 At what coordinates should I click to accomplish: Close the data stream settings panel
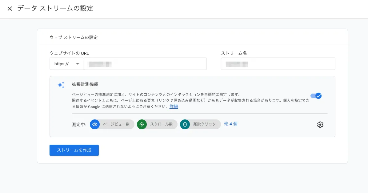pyautogui.click(x=10, y=9)
